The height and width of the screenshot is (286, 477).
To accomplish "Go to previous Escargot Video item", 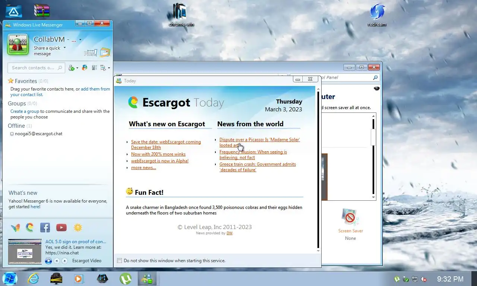I will coord(57,261).
